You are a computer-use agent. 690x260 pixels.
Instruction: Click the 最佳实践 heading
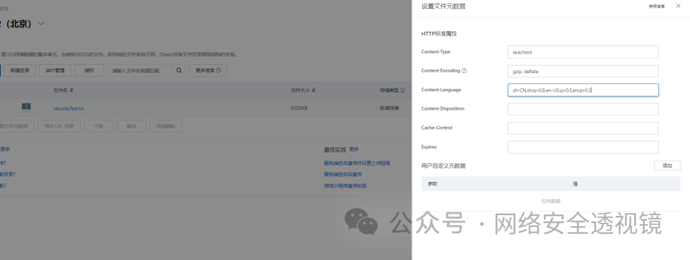click(x=335, y=150)
